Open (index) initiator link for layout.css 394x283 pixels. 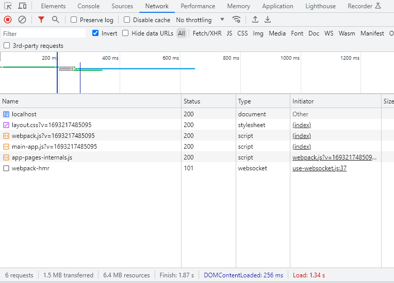pyautogui.click(x=302, y=125)
